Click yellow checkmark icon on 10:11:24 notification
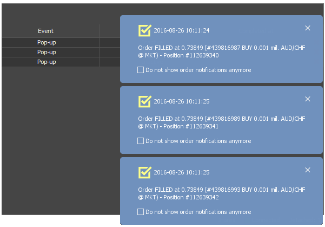This screenshot has height=227, width=325. coord(145,30)
